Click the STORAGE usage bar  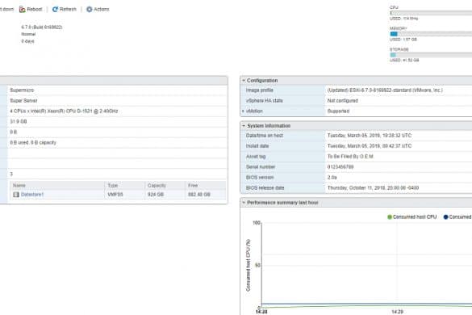pyautogui.click(x=431, y=55)
